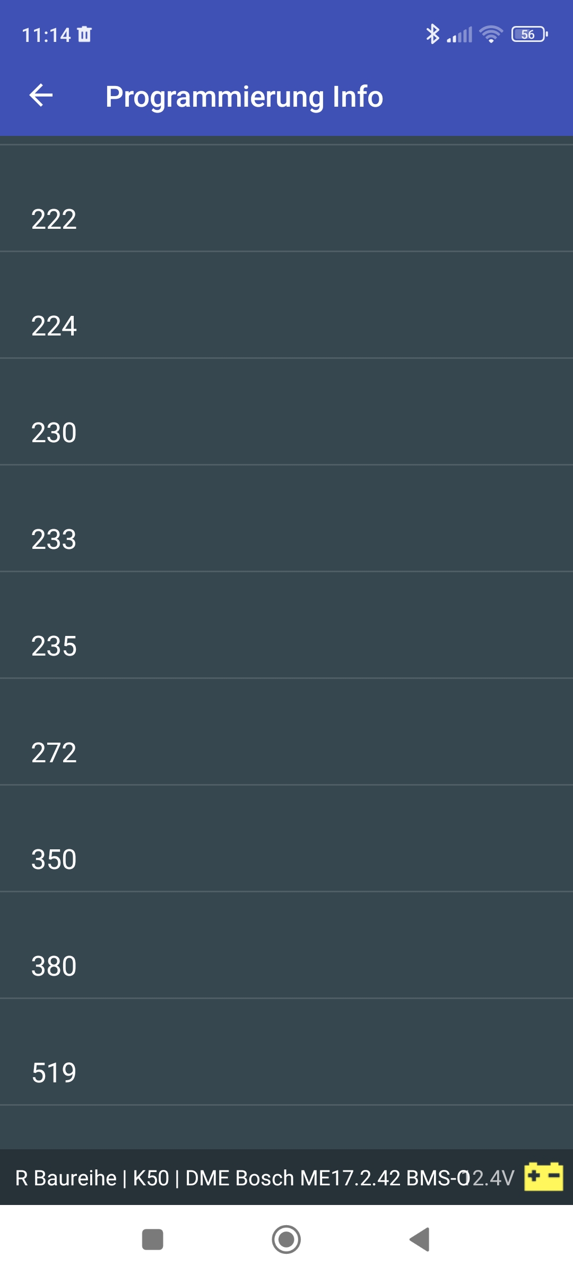Viewport: 573px width, 1274px height.
Task: Open list entry 230
Action: tap(54, 432)
